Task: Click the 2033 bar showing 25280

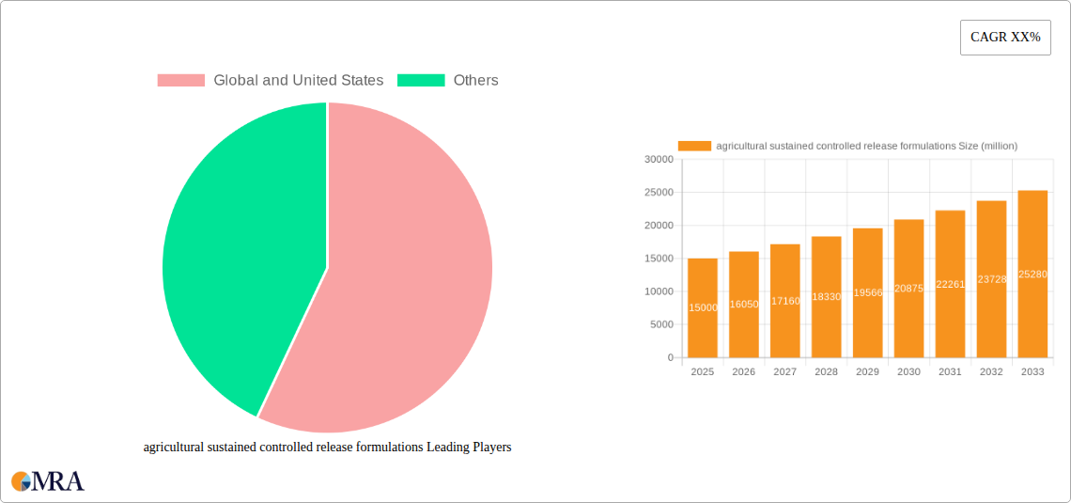Action: tap(1032, 274)
